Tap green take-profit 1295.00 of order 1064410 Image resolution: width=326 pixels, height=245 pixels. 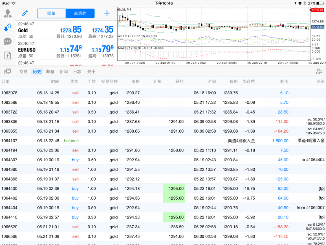point(174,217)
